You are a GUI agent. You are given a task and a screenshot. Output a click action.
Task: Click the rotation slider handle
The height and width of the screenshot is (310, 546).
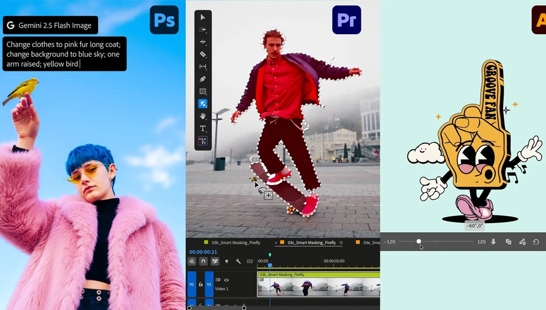click(x=419, y=242)
